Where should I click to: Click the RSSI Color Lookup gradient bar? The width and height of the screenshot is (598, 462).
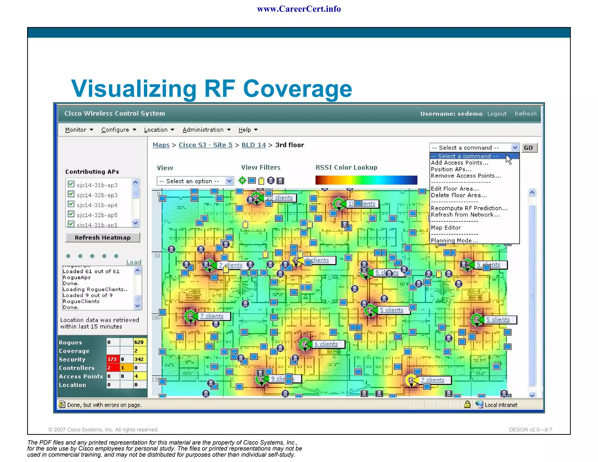[366, 180]
